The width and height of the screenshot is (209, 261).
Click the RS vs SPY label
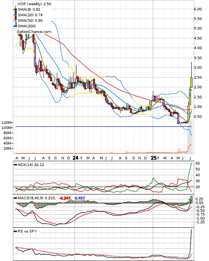[x=27, y=231]
